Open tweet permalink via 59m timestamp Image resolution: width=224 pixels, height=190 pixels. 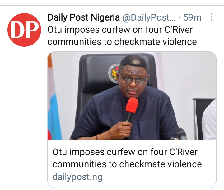[x=192, y=17]
